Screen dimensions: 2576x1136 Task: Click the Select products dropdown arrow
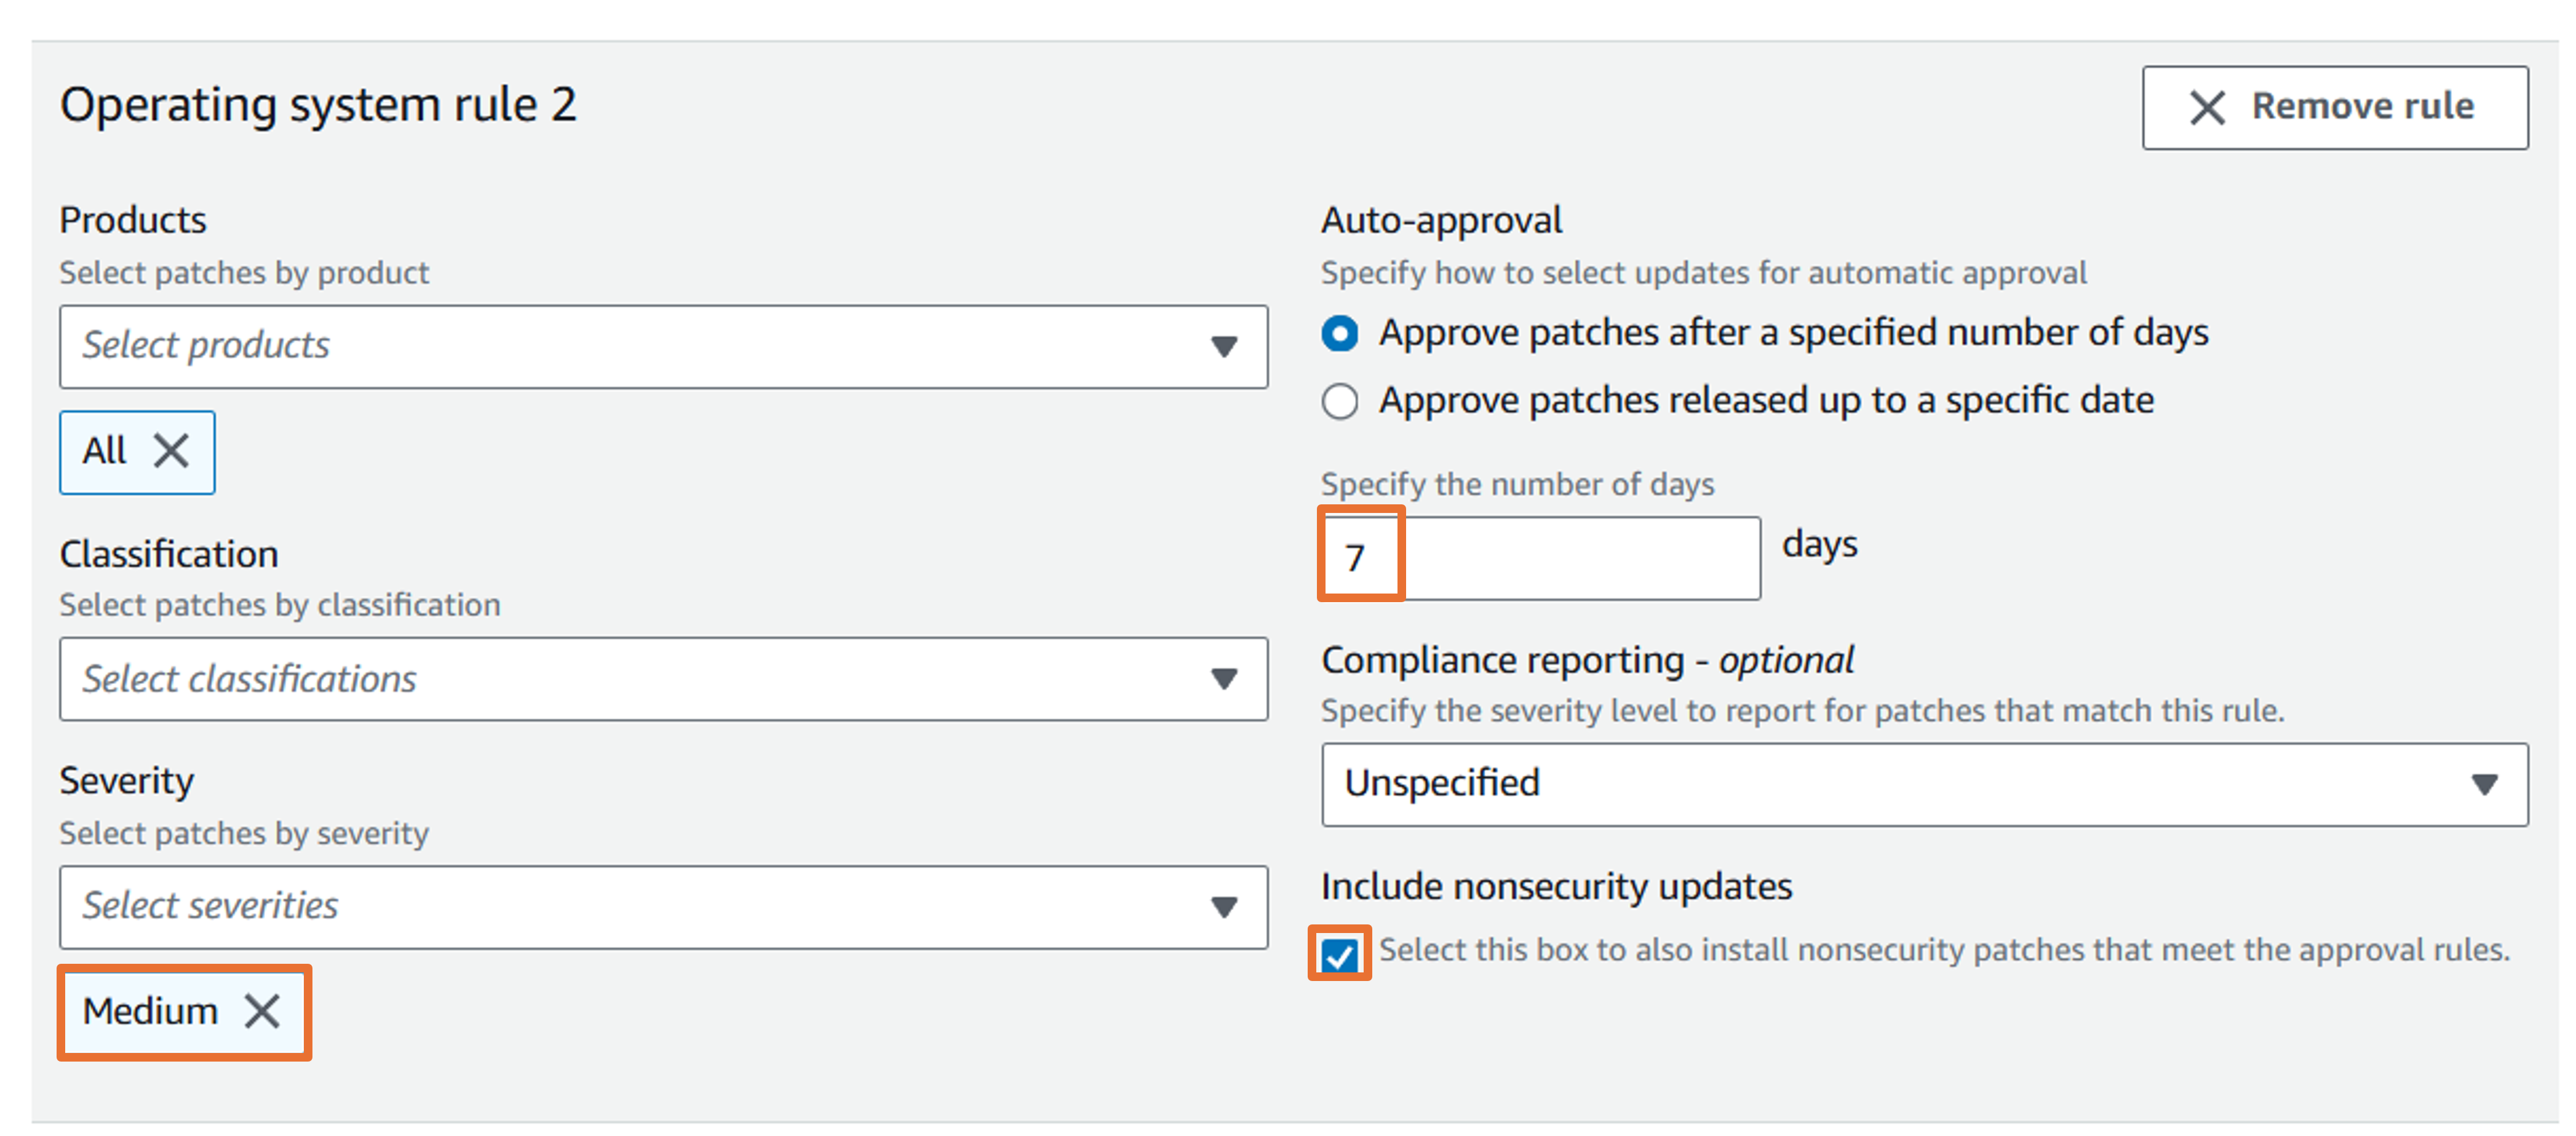click(x=1223, y=346)
